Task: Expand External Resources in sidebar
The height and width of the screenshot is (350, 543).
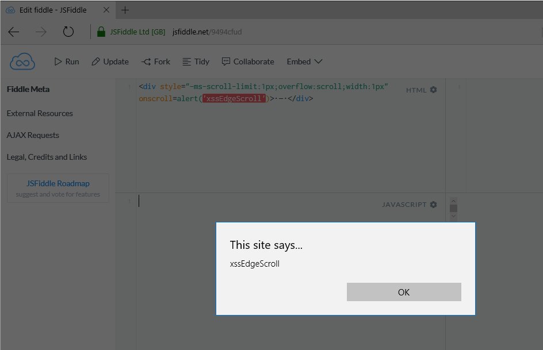Action: click(40, 113)
